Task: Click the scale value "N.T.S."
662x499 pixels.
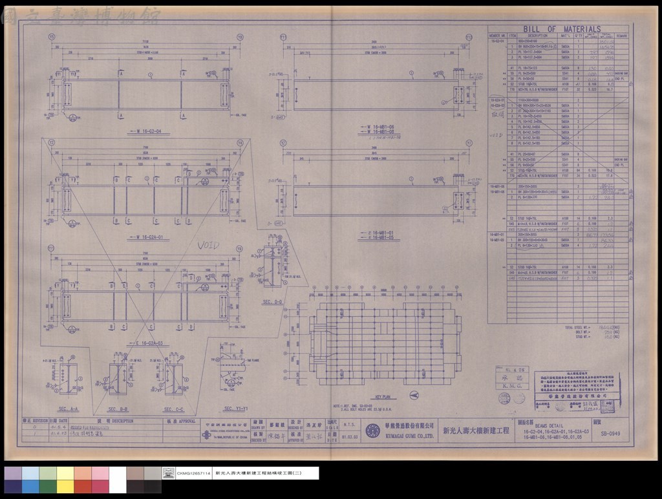Action: 349,425
